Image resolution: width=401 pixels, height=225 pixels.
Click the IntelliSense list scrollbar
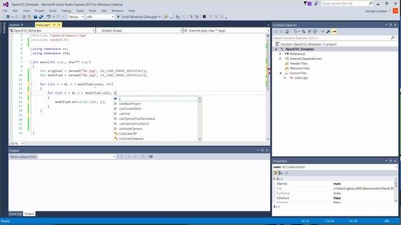[x=200, y=119]
